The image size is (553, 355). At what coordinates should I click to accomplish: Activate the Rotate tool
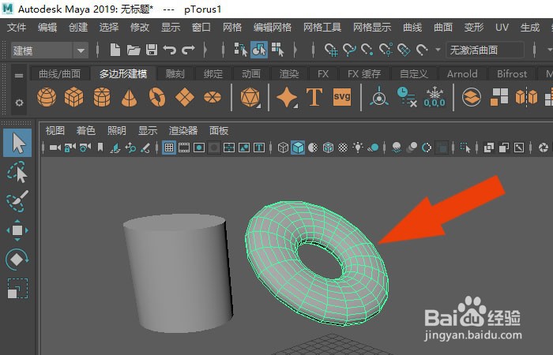[17, 260]
